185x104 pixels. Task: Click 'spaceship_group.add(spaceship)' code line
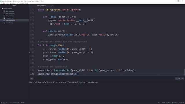tap(58, 74)
